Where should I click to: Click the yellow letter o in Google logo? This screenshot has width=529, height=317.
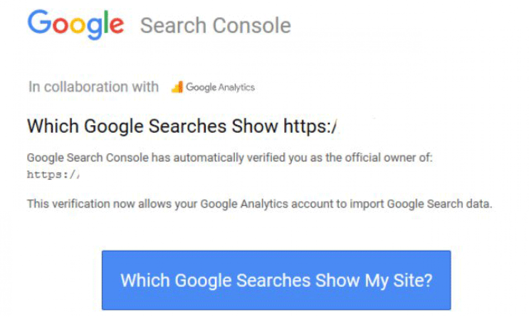click(x=77, y=26)
